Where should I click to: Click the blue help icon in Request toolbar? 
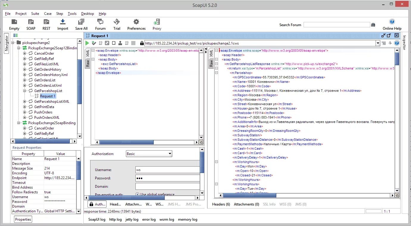tap(396, 43)
